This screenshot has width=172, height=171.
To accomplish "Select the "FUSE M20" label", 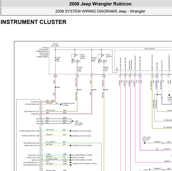I will 58,58.
